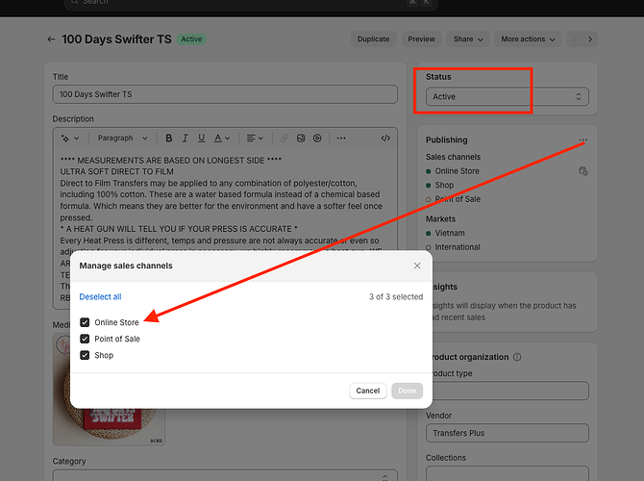Open the text alignment options

tap(255, 139)
